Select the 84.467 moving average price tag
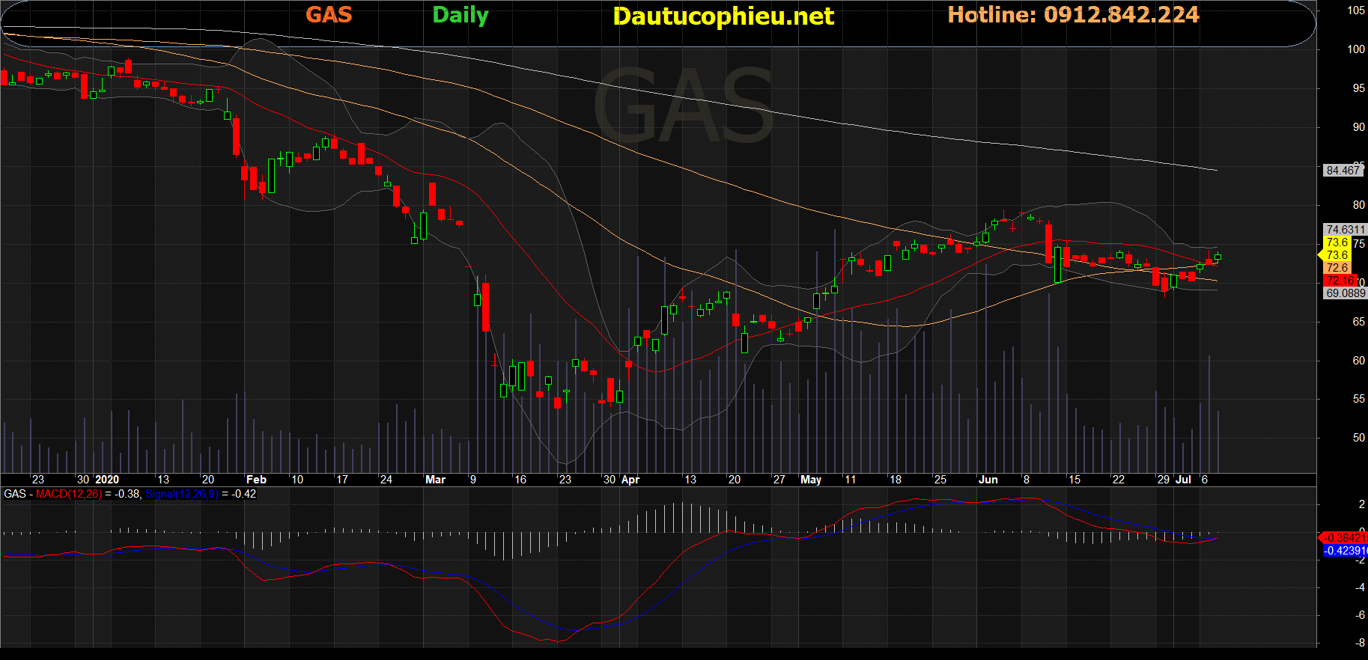The image size is (1368, 660). 1343,171
